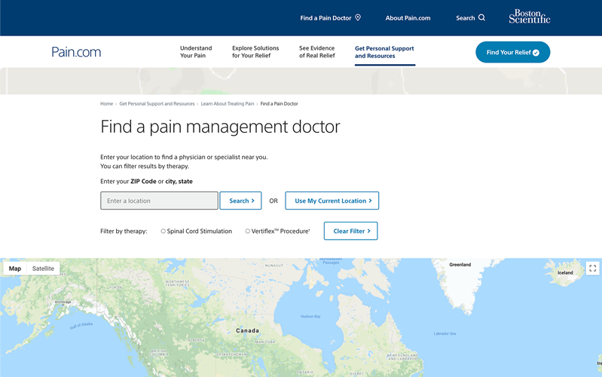
Task: Open the See Evidence of Real Relief menu
Action: pyautogui.click(x=316, y=52)
